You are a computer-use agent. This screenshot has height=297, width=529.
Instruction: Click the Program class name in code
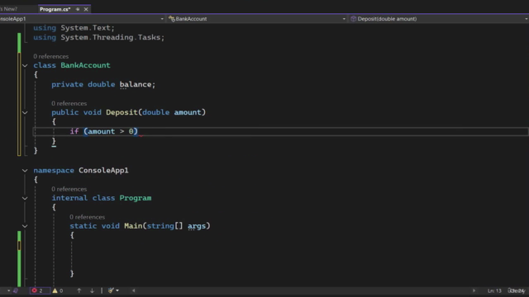136,198
